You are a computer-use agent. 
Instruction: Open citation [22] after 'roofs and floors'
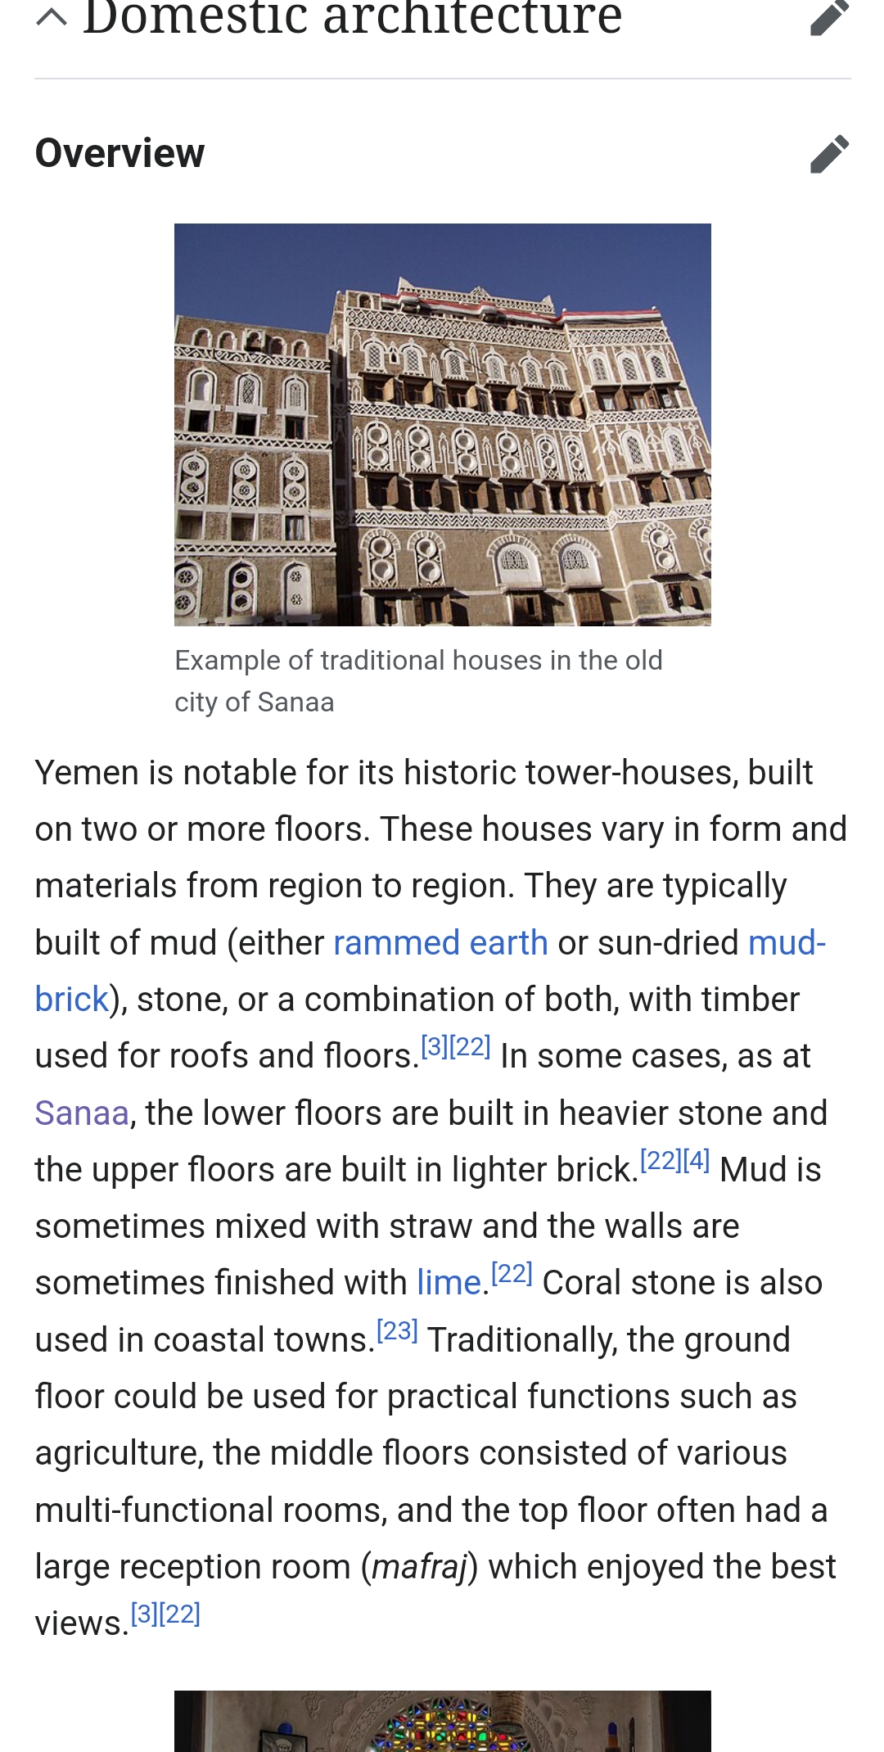coord(471,1046)
